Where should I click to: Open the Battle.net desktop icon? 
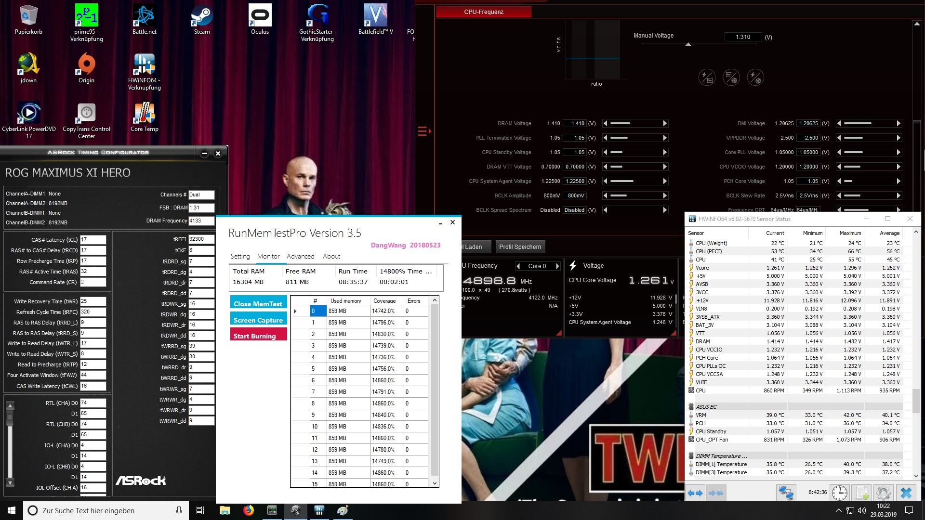pos(144,20)
